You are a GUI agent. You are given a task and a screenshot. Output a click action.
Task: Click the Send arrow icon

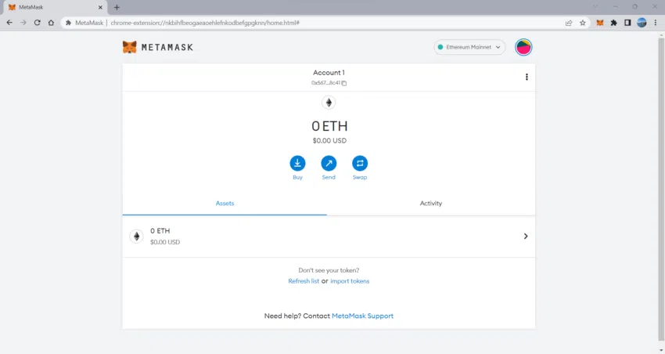point(329,164)
